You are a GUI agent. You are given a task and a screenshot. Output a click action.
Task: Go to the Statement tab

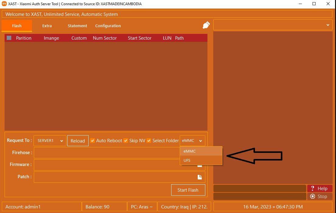point(77,26)
